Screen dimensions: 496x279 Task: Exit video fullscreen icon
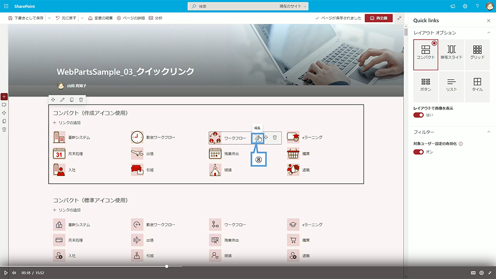(x=490, y=273)
